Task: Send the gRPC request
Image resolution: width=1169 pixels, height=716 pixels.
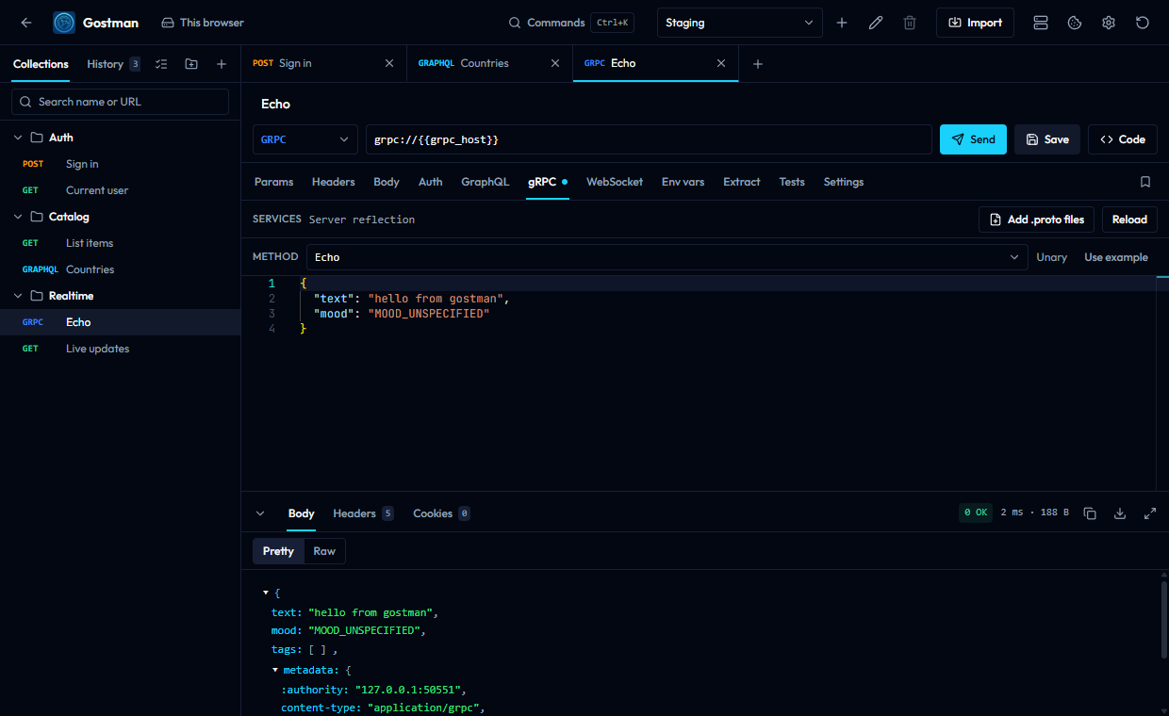Action: 973,139
